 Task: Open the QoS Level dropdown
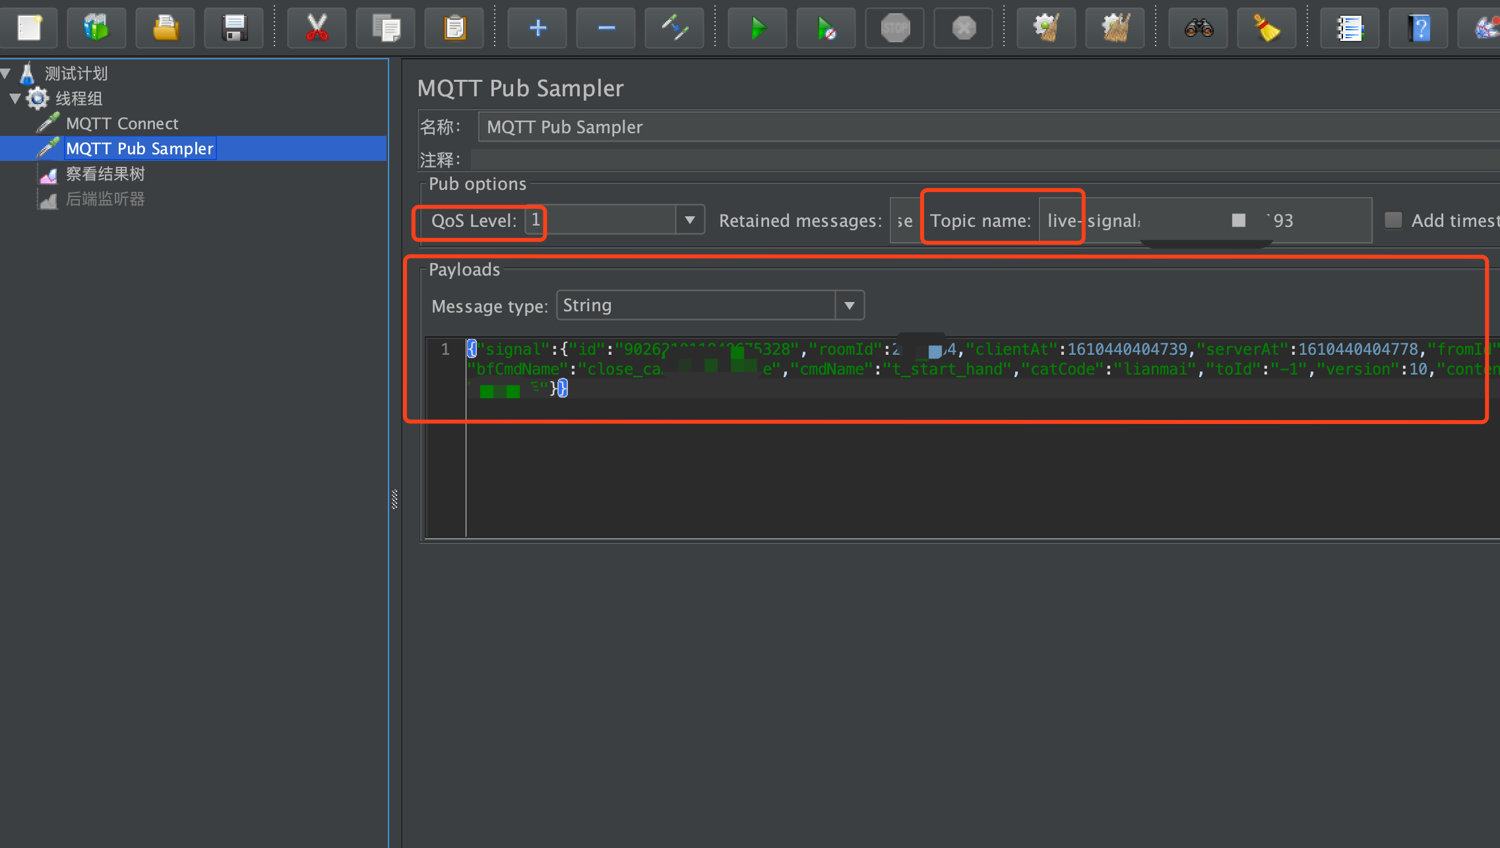(689, 220)
